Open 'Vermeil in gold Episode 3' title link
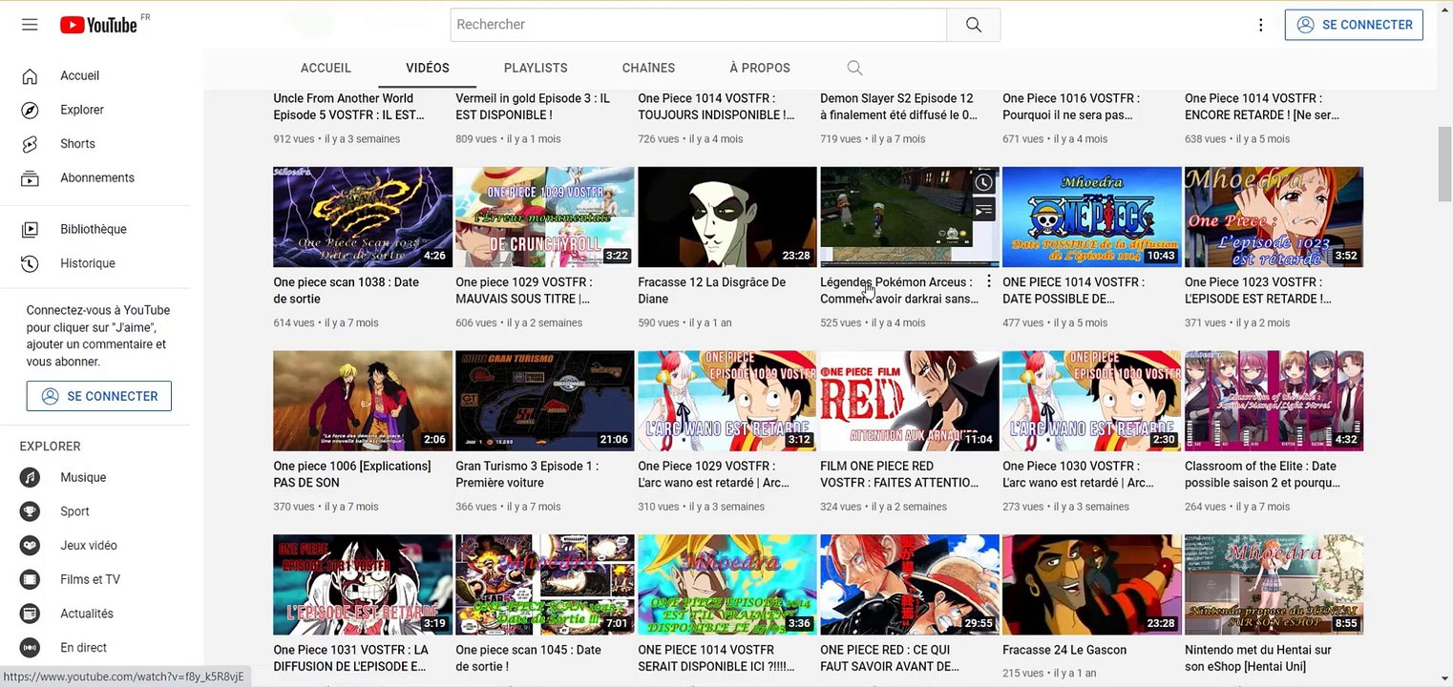Screen dimensions: 1453x687 pyautogui.click(x=533, y=107)
